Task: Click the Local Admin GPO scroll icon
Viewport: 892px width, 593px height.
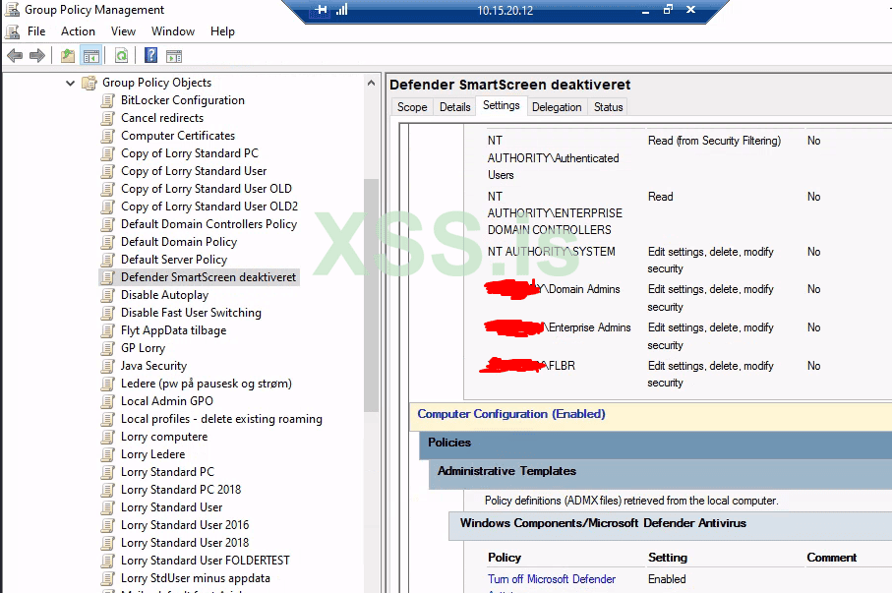Action: pos(107,401)
